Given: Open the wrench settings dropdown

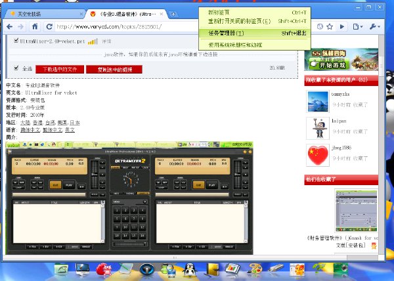Looking at the screenshot, I should pyautogui.click(x=375, y=27).
